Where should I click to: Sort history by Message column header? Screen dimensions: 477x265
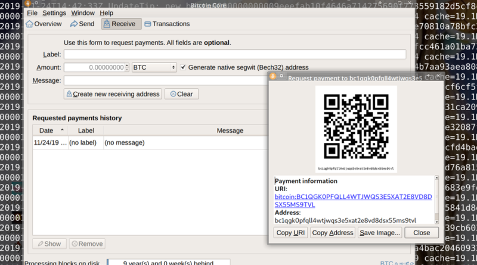click(x=185, y=130)
